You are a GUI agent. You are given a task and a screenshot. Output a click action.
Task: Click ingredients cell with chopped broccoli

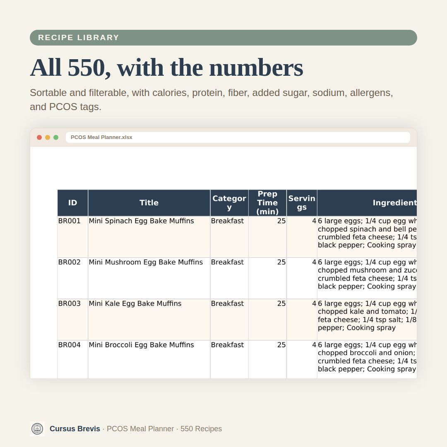click(367, 360)
